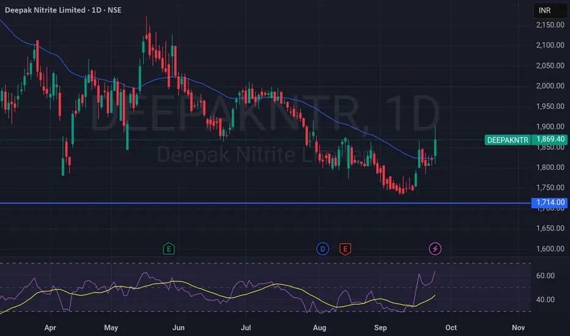The height and width of the screenshot is (336, 570).
Task: Click the 1,750.00 price axis label
Action: click(x=550, y=188)
